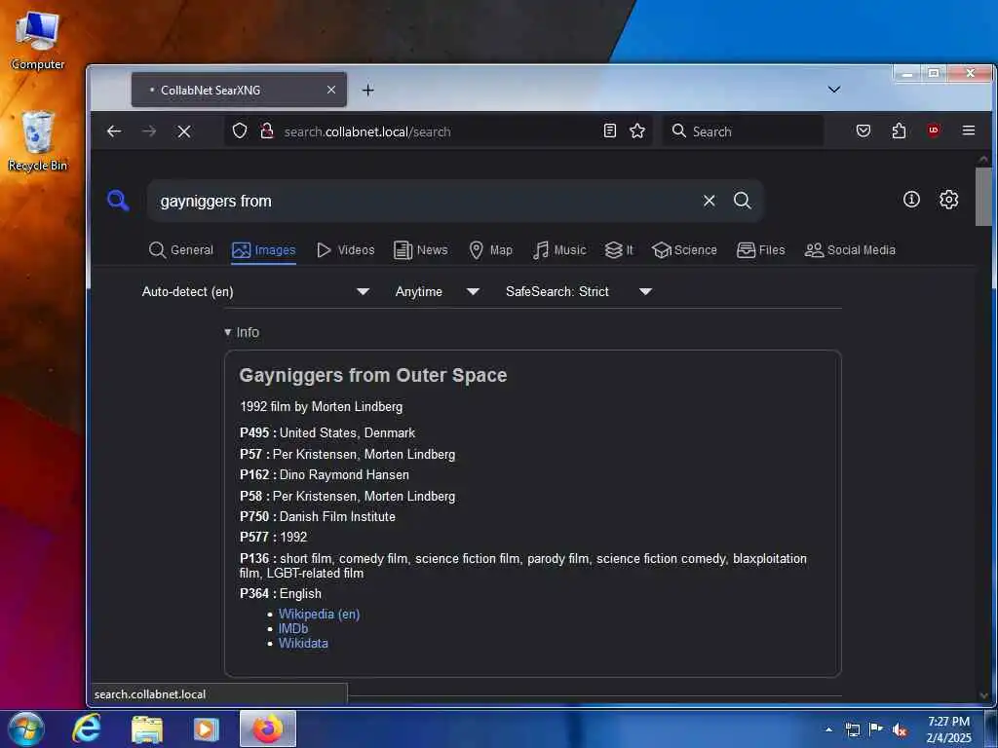This screenshot has width=998, height=748.
Task: Switch to News category
Action: (x=421, y=250)
